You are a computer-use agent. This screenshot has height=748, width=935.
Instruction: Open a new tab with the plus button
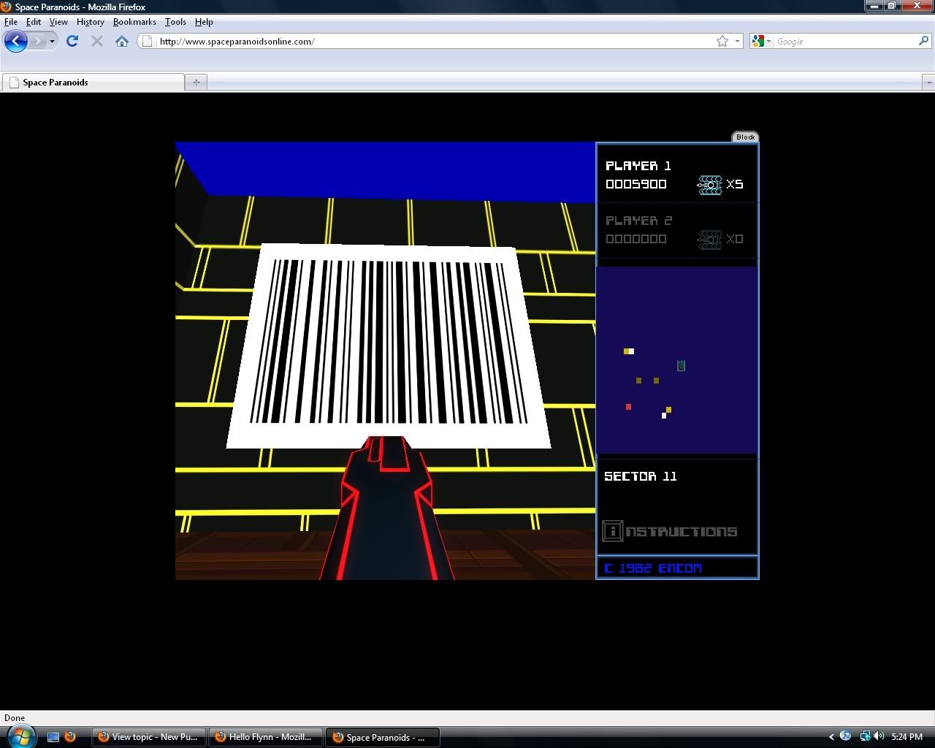pyautogui.click(x=196, y=83)
